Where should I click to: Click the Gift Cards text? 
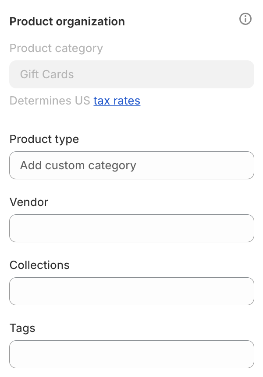47,74
